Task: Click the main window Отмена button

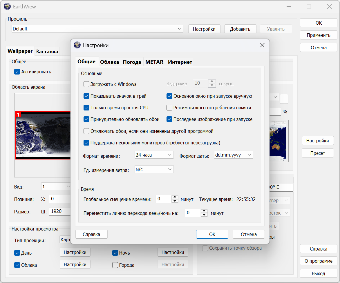Action: (319, 48)
